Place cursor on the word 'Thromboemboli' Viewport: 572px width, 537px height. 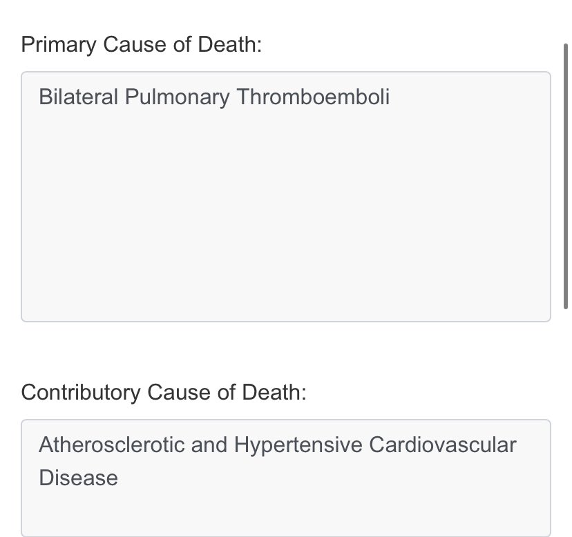314,97
